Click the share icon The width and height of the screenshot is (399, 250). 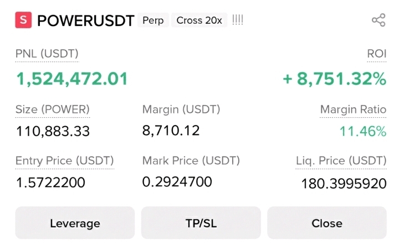tap(378, 20)
